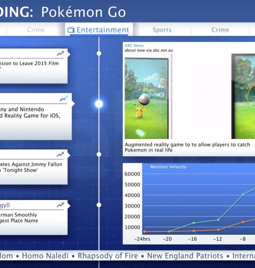Select 'New England Patriots' in the ticker

pyautogui.click(x=185, y=256)
